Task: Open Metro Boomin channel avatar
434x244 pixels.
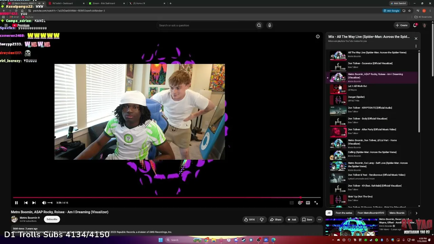Action: click(x=14, y=219)
